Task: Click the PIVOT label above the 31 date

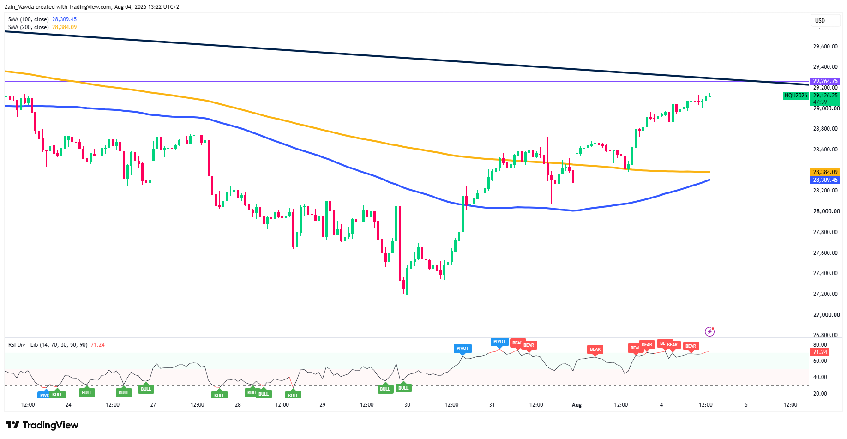Action: pyautogui.click(x=499, y=342)
